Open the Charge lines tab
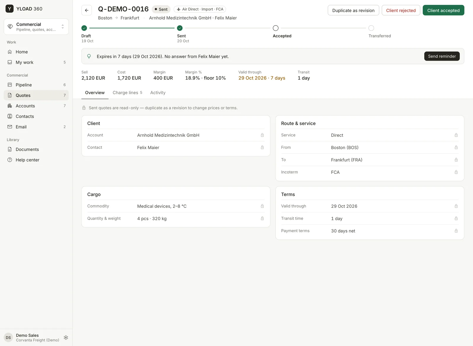 pyautogui.click(x=127, y=93)
